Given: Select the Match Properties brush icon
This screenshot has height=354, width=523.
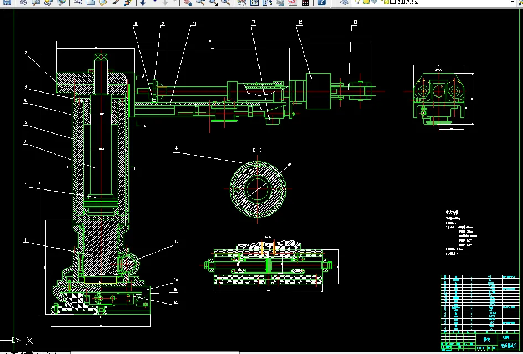Looking at the screenshot, I should click(x=116, y=2).
